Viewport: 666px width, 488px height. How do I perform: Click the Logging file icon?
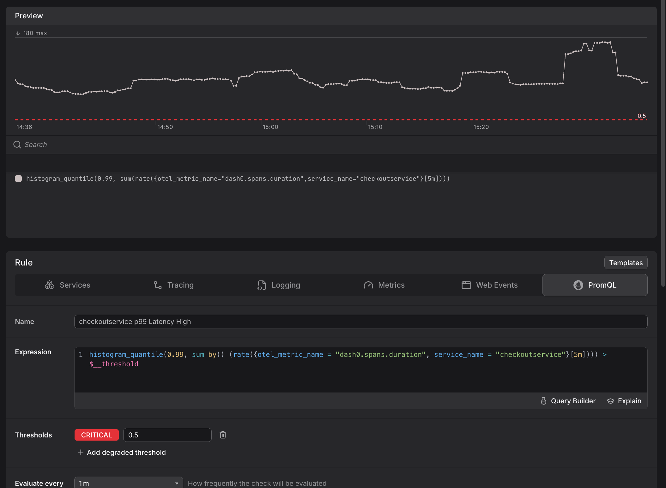click(262, 285)
